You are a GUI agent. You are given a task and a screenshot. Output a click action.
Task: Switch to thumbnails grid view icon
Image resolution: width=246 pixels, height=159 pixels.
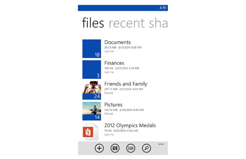pos(115,148)
